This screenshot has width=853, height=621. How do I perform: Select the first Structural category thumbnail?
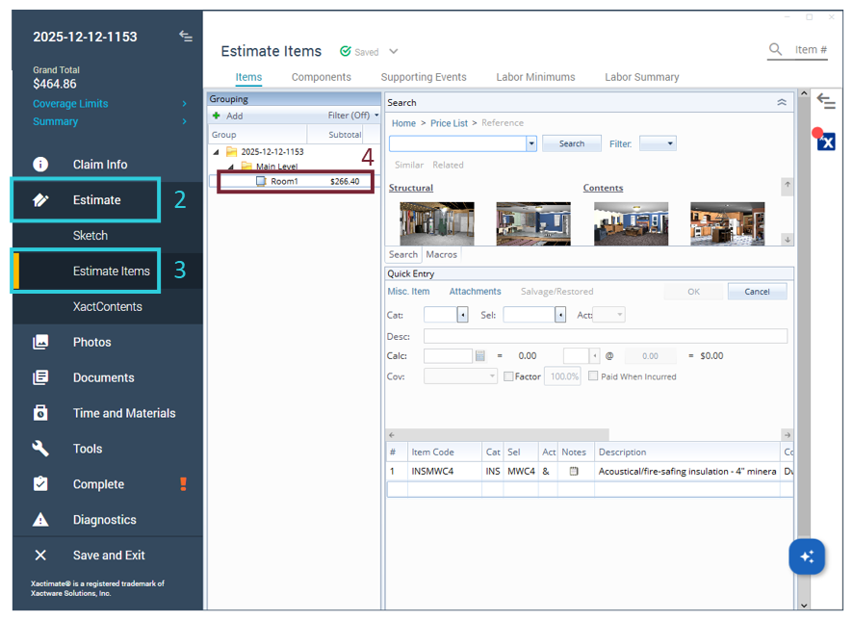tap(436, 223)
